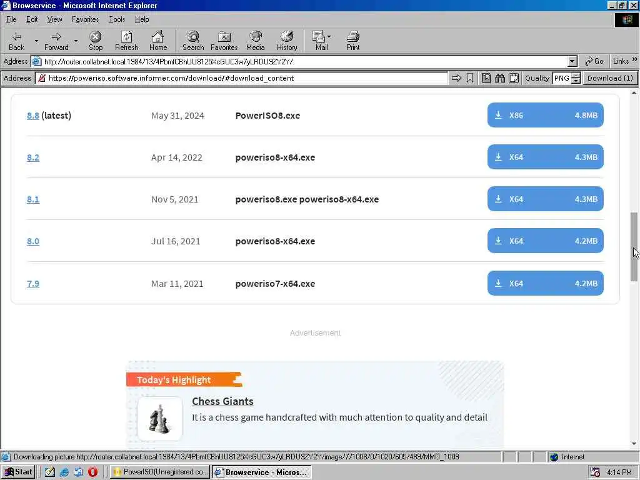The image size is (640, 480).
Task: Open the 8.0 version link
Action: click(x=33, y=241)
